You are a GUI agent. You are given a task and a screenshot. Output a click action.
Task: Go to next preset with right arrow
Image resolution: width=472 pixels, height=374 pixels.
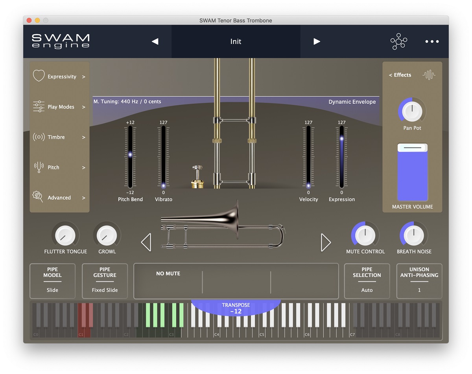point(317,41)
